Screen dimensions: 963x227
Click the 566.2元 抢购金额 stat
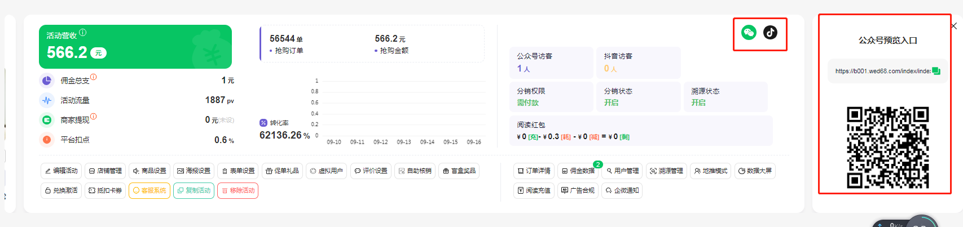[392, 44]
